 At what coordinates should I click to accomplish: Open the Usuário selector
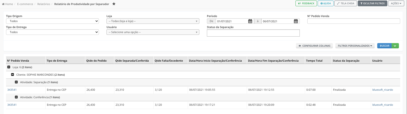[153, 32]
